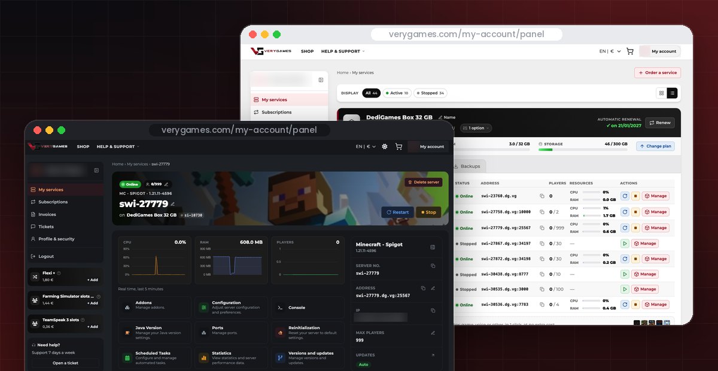Start the stopped swi-27867.dg.vg:34197 server
The height and width of the screenshot is (371, 718).
(x=625, y=244)
